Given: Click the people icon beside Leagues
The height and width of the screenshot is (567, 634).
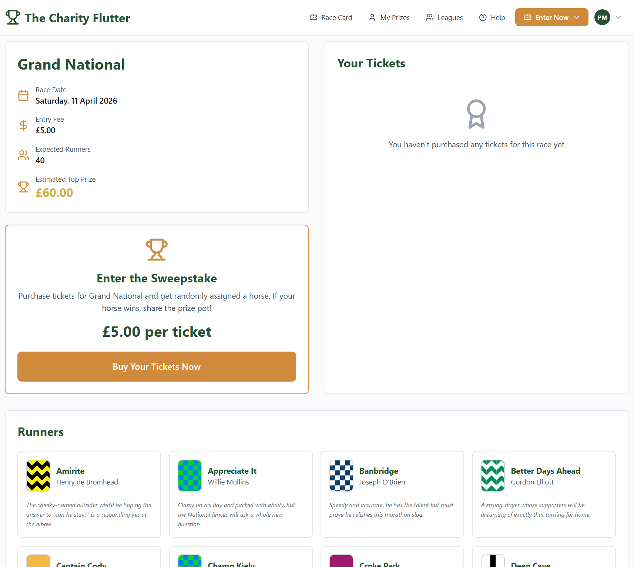Looking at the screenshot, I should coord(430,17).
